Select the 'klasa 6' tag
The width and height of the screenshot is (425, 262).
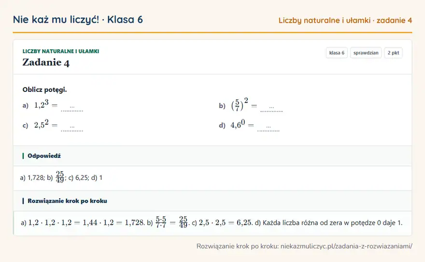pos(337,53)
